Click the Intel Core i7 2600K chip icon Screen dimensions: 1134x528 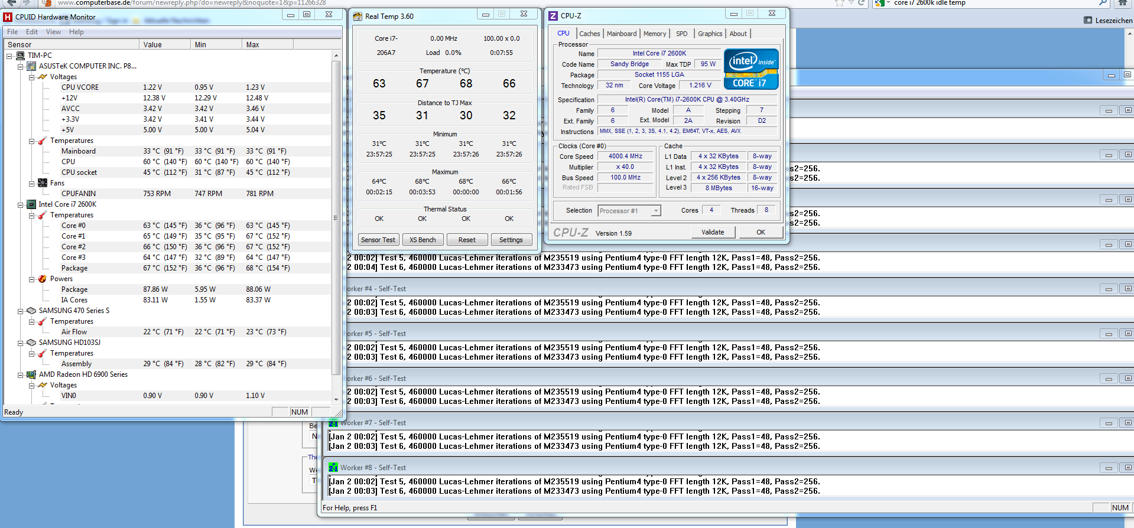point(32,204)
